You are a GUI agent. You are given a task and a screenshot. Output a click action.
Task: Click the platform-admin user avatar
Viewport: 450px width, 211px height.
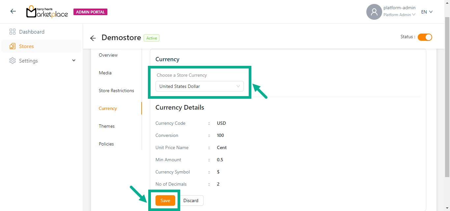[x=374, y=12]
